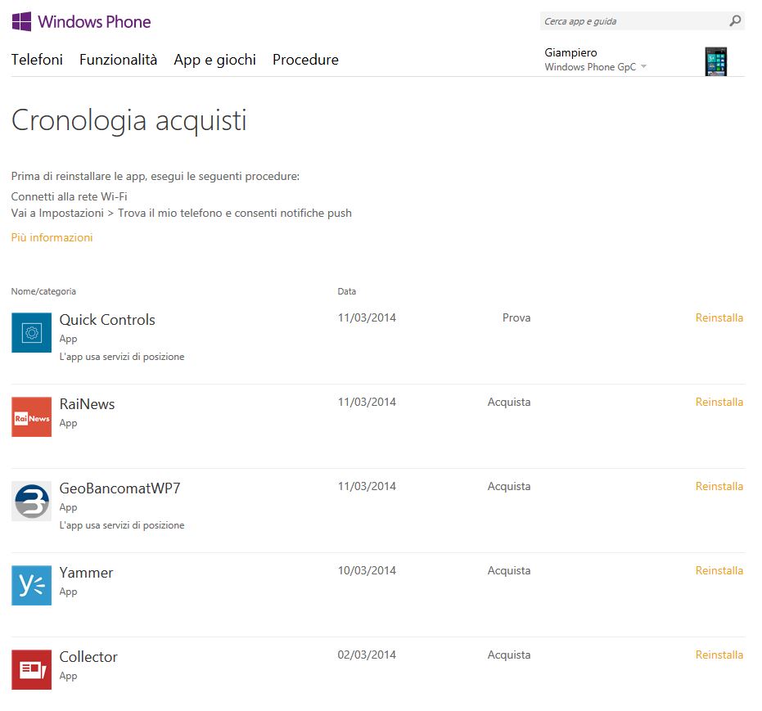Open the Funzionalità menu
This screenshot has height=711, width=762.
tap(118, 60)
